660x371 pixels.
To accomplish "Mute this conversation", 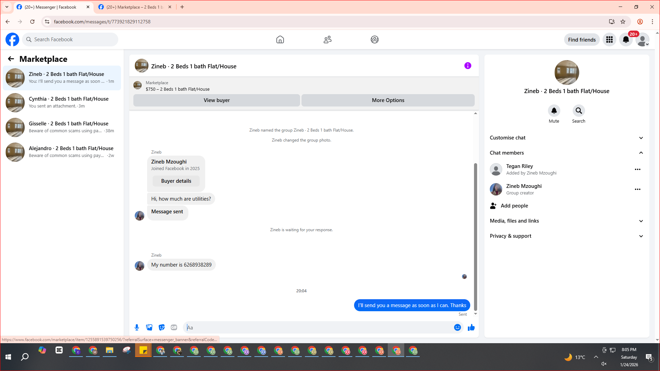I will pos(554,111).
